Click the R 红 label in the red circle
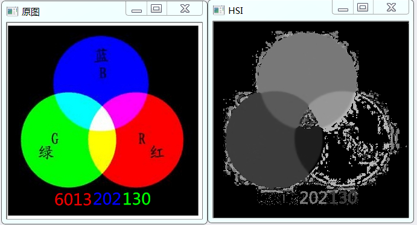The image size is (417, 225). (151, 146)
